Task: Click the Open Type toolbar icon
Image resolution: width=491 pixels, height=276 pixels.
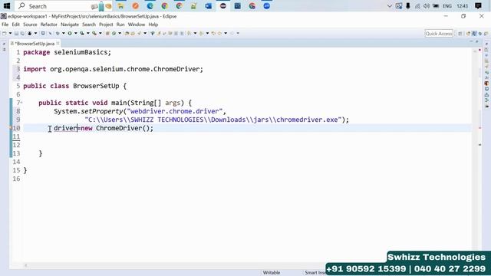Action: click(127, 33)
